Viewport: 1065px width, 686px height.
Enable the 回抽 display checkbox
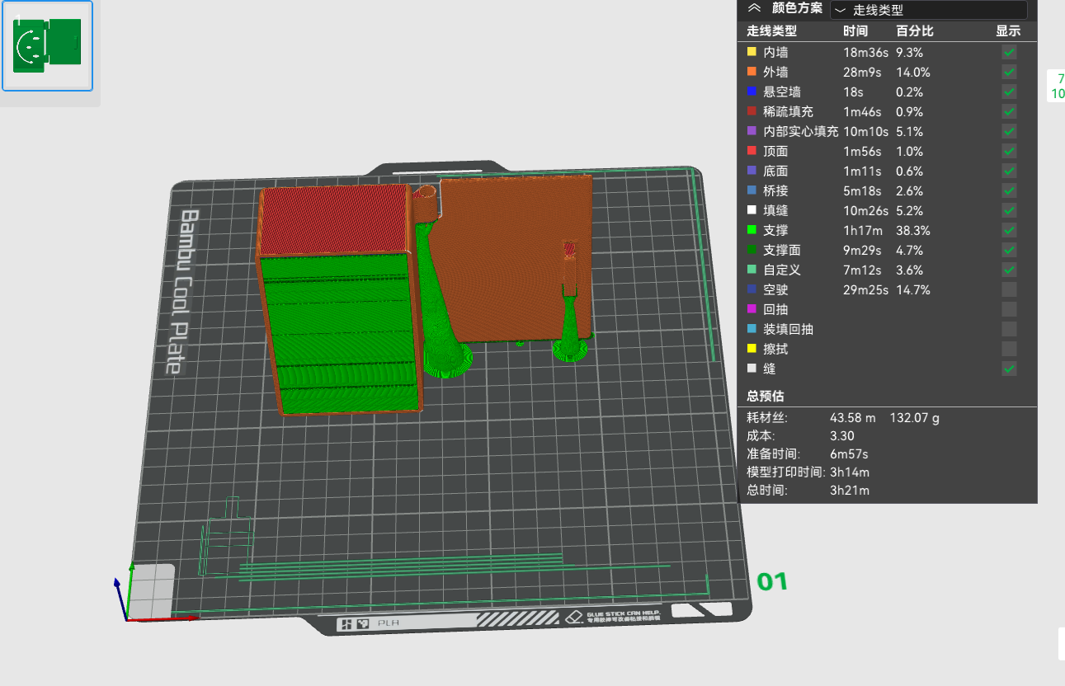1009,309
